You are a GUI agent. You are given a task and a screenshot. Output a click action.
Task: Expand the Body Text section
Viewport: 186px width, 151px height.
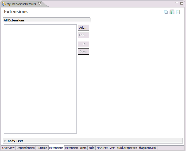tap(5, 141)
